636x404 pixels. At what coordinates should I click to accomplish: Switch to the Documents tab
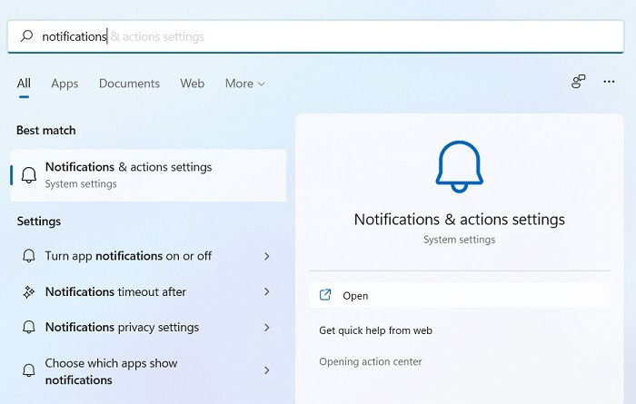click(129, 84)
